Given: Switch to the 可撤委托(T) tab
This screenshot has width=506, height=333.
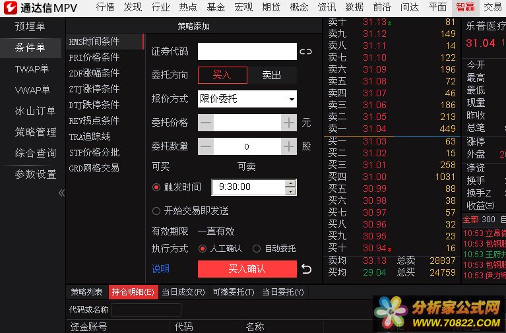Looking at the screenshot, I should 234,292.
